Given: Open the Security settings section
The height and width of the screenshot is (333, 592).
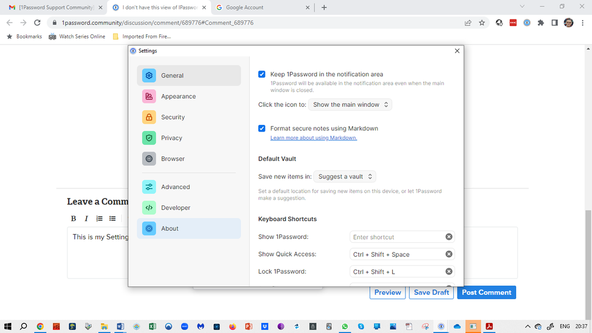Looking at the screenshot, I should pyautogui.click(x=172, y=117).
